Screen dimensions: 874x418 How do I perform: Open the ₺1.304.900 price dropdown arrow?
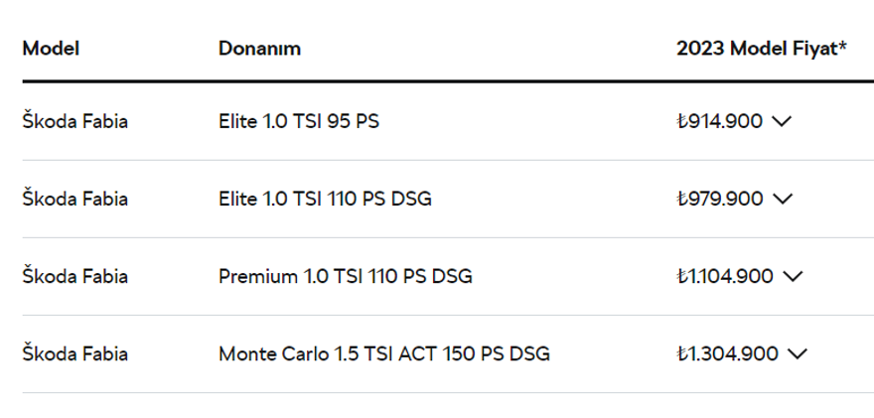(x=797, y=354)
